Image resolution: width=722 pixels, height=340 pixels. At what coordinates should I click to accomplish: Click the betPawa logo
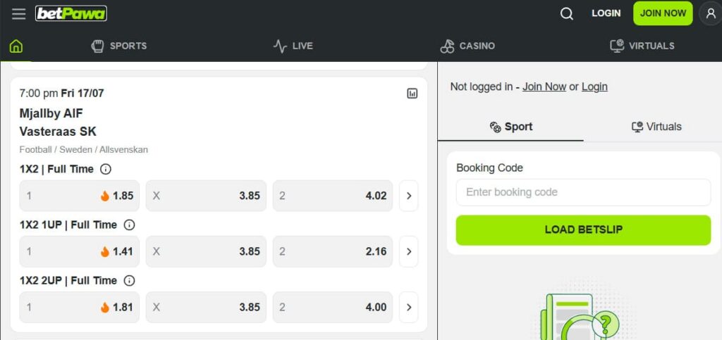[x=71, y=14]
